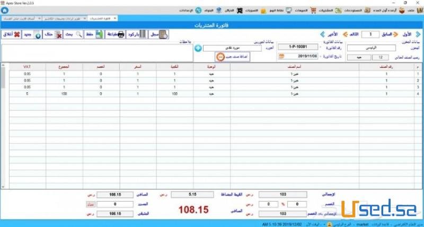Click the warehouse name field at top-right

(x=372, y=48)
